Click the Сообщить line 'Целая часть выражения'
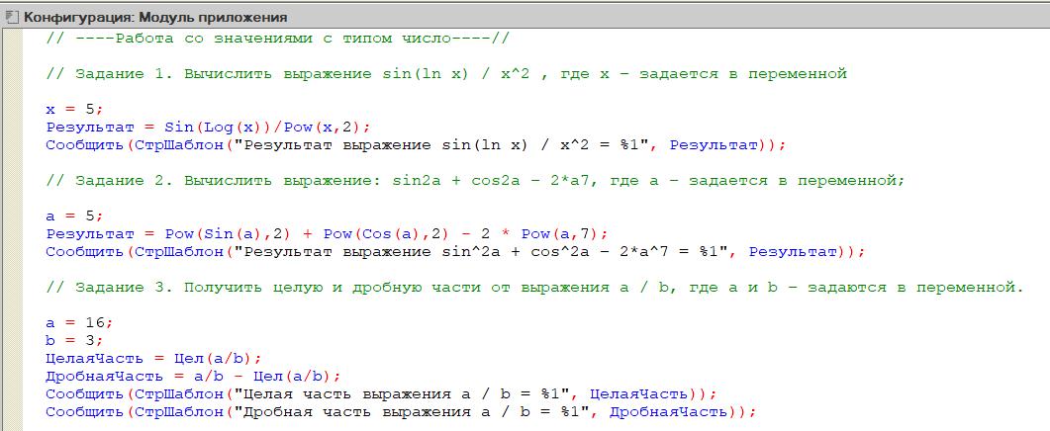The height and width of the screenshot is (431, 1050). click(x=382, y=394)
